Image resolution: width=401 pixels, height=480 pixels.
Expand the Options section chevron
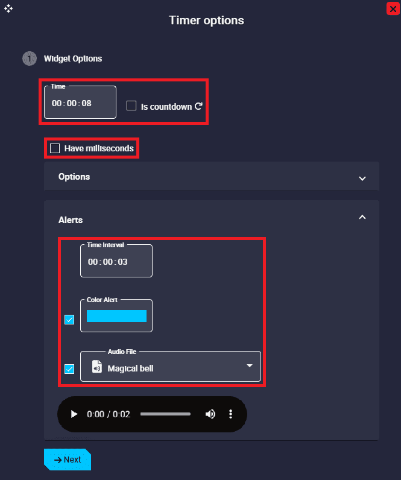[362, 178]
